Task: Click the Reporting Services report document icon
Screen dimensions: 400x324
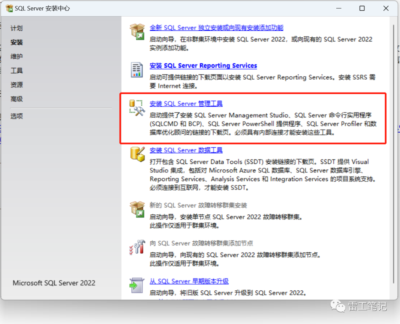Action: [x=137, y=70]
